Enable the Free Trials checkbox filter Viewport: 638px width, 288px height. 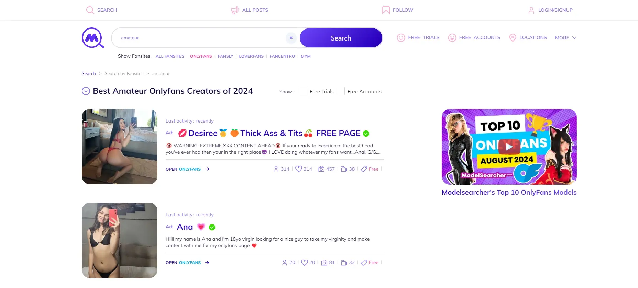coord(303,91)
